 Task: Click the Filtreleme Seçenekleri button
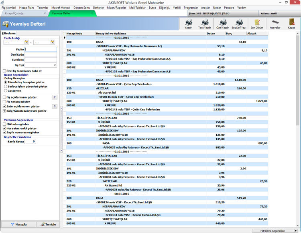coord(275,231)
